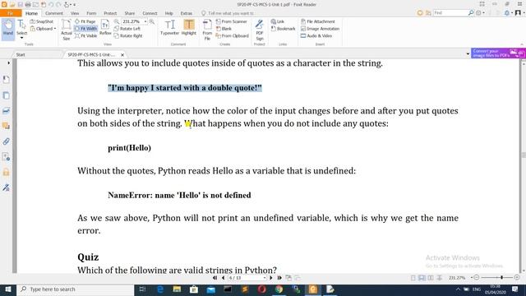Close the SP20-PF-CS-MCS-1 document tab
This screenshot has height=296, width=526.
point(122,54)
